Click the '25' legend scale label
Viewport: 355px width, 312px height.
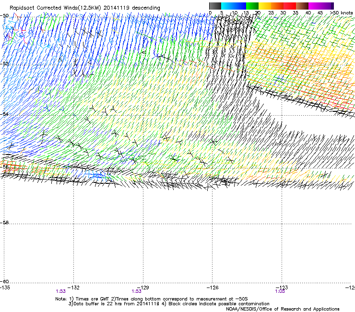pos(271,13)
